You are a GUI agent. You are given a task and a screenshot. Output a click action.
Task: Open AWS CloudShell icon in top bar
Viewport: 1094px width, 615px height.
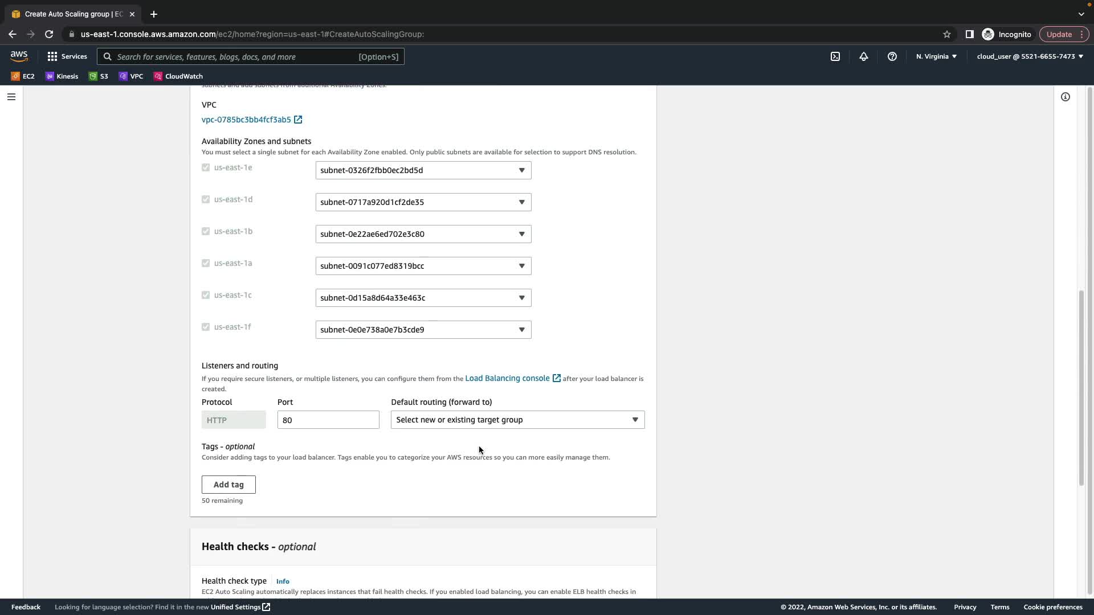coord(835,56)
